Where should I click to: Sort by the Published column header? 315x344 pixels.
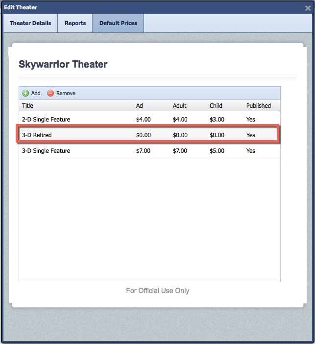tap(258, 105)
